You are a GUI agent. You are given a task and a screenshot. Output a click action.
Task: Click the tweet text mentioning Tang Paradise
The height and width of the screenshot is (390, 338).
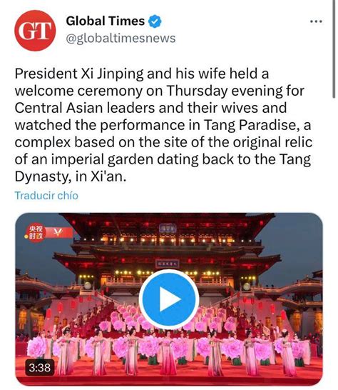[163, 125]
